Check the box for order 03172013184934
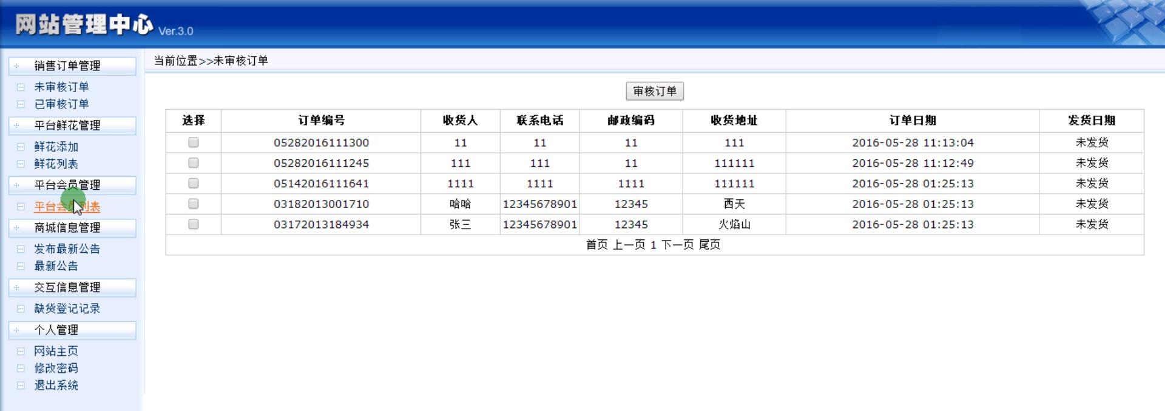This screenshot has height=411, width=1165. pos(194,224)
